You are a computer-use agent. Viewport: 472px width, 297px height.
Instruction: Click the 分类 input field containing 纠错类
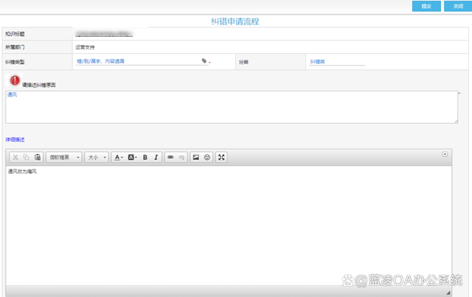[336, 62]
